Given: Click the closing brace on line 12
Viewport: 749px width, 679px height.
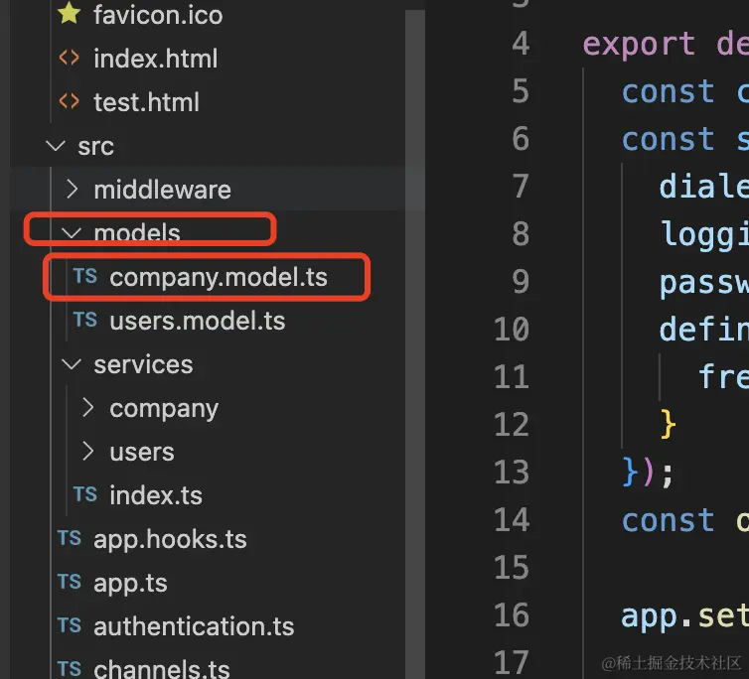Looking at the screenshot, I should (668, 424).
